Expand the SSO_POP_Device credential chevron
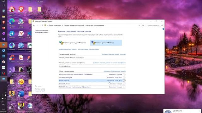Viewport: 202px width, 113px height. 124,84
